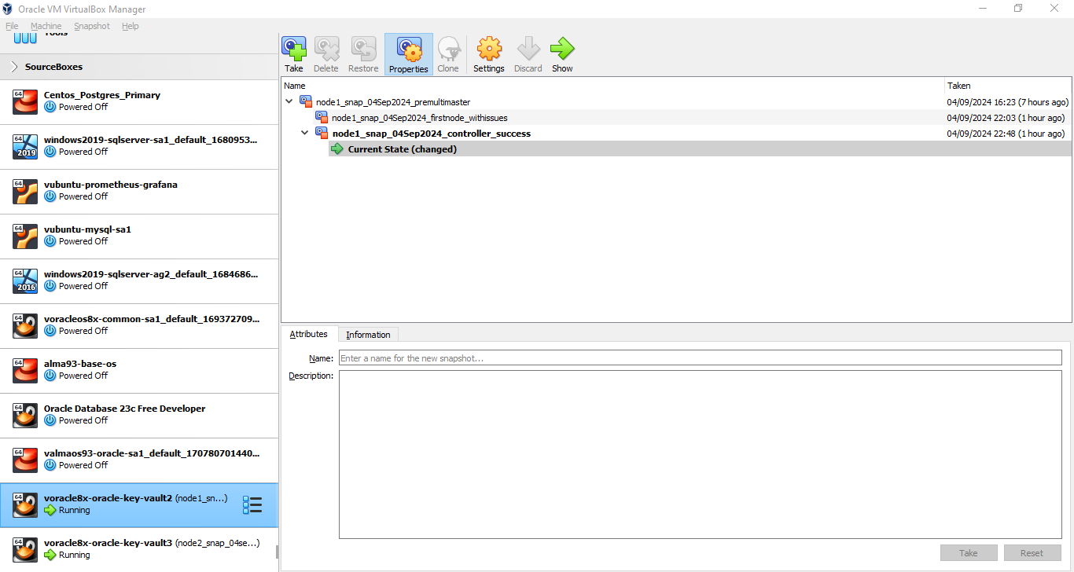This screenshot has height=572, width=1074.
Task: Open the machine tools menu icon for voracle8x-oracle-key-vault2
Action: tap(252, 505)
